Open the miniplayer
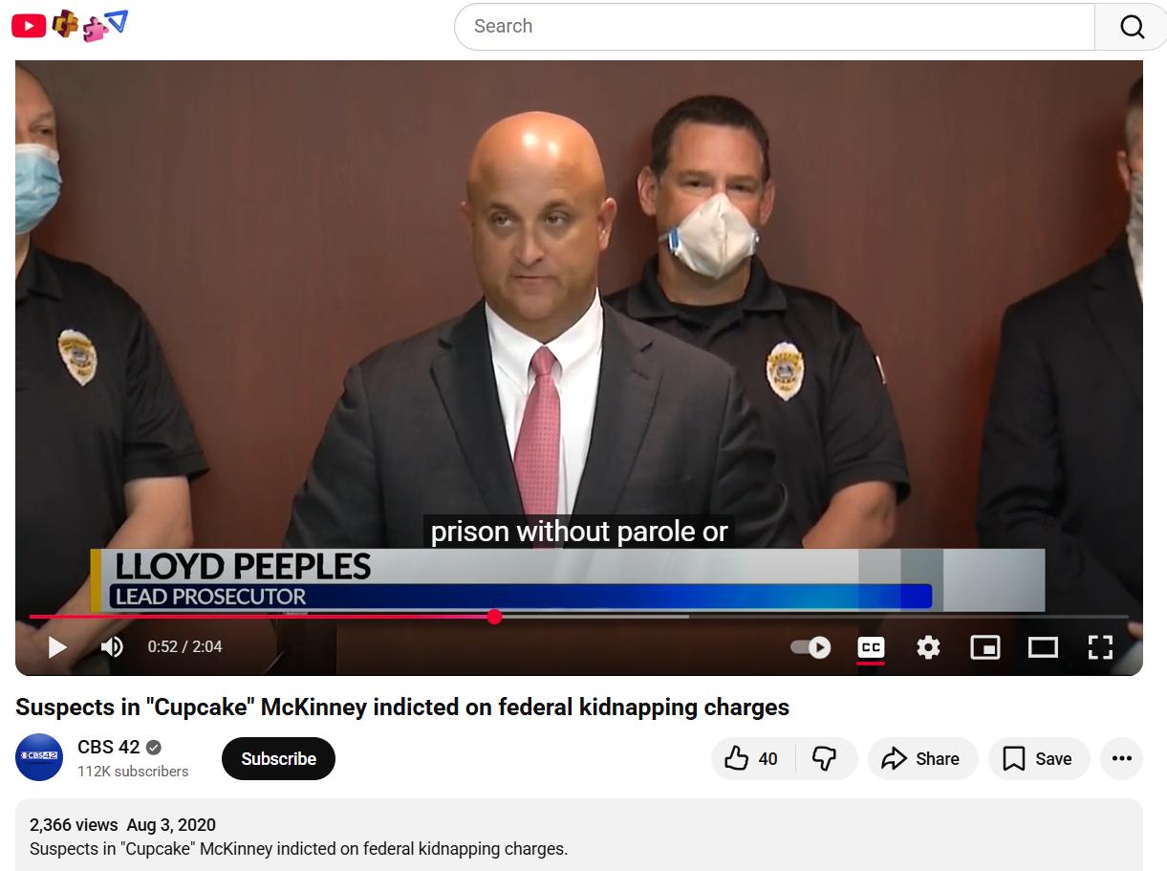 point(985,647)
